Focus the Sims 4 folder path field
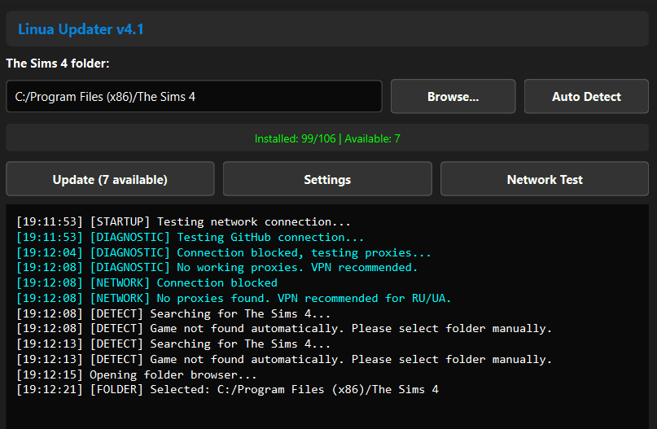 (x=194, y=96)
